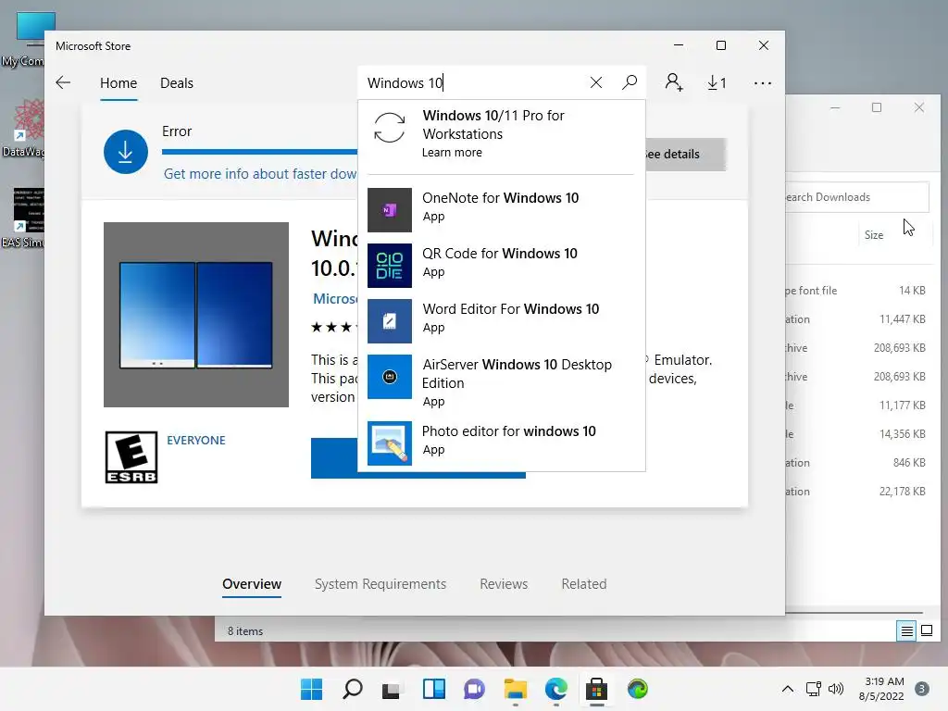Open the network icon in system tray
The height and width of the screenshot is (711, 948).
[813, 689]
